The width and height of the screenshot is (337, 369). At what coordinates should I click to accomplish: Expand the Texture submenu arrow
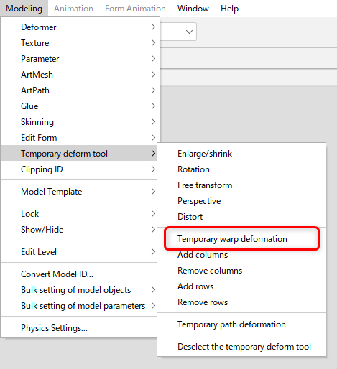pyautogui.click(x=153, y=43)
